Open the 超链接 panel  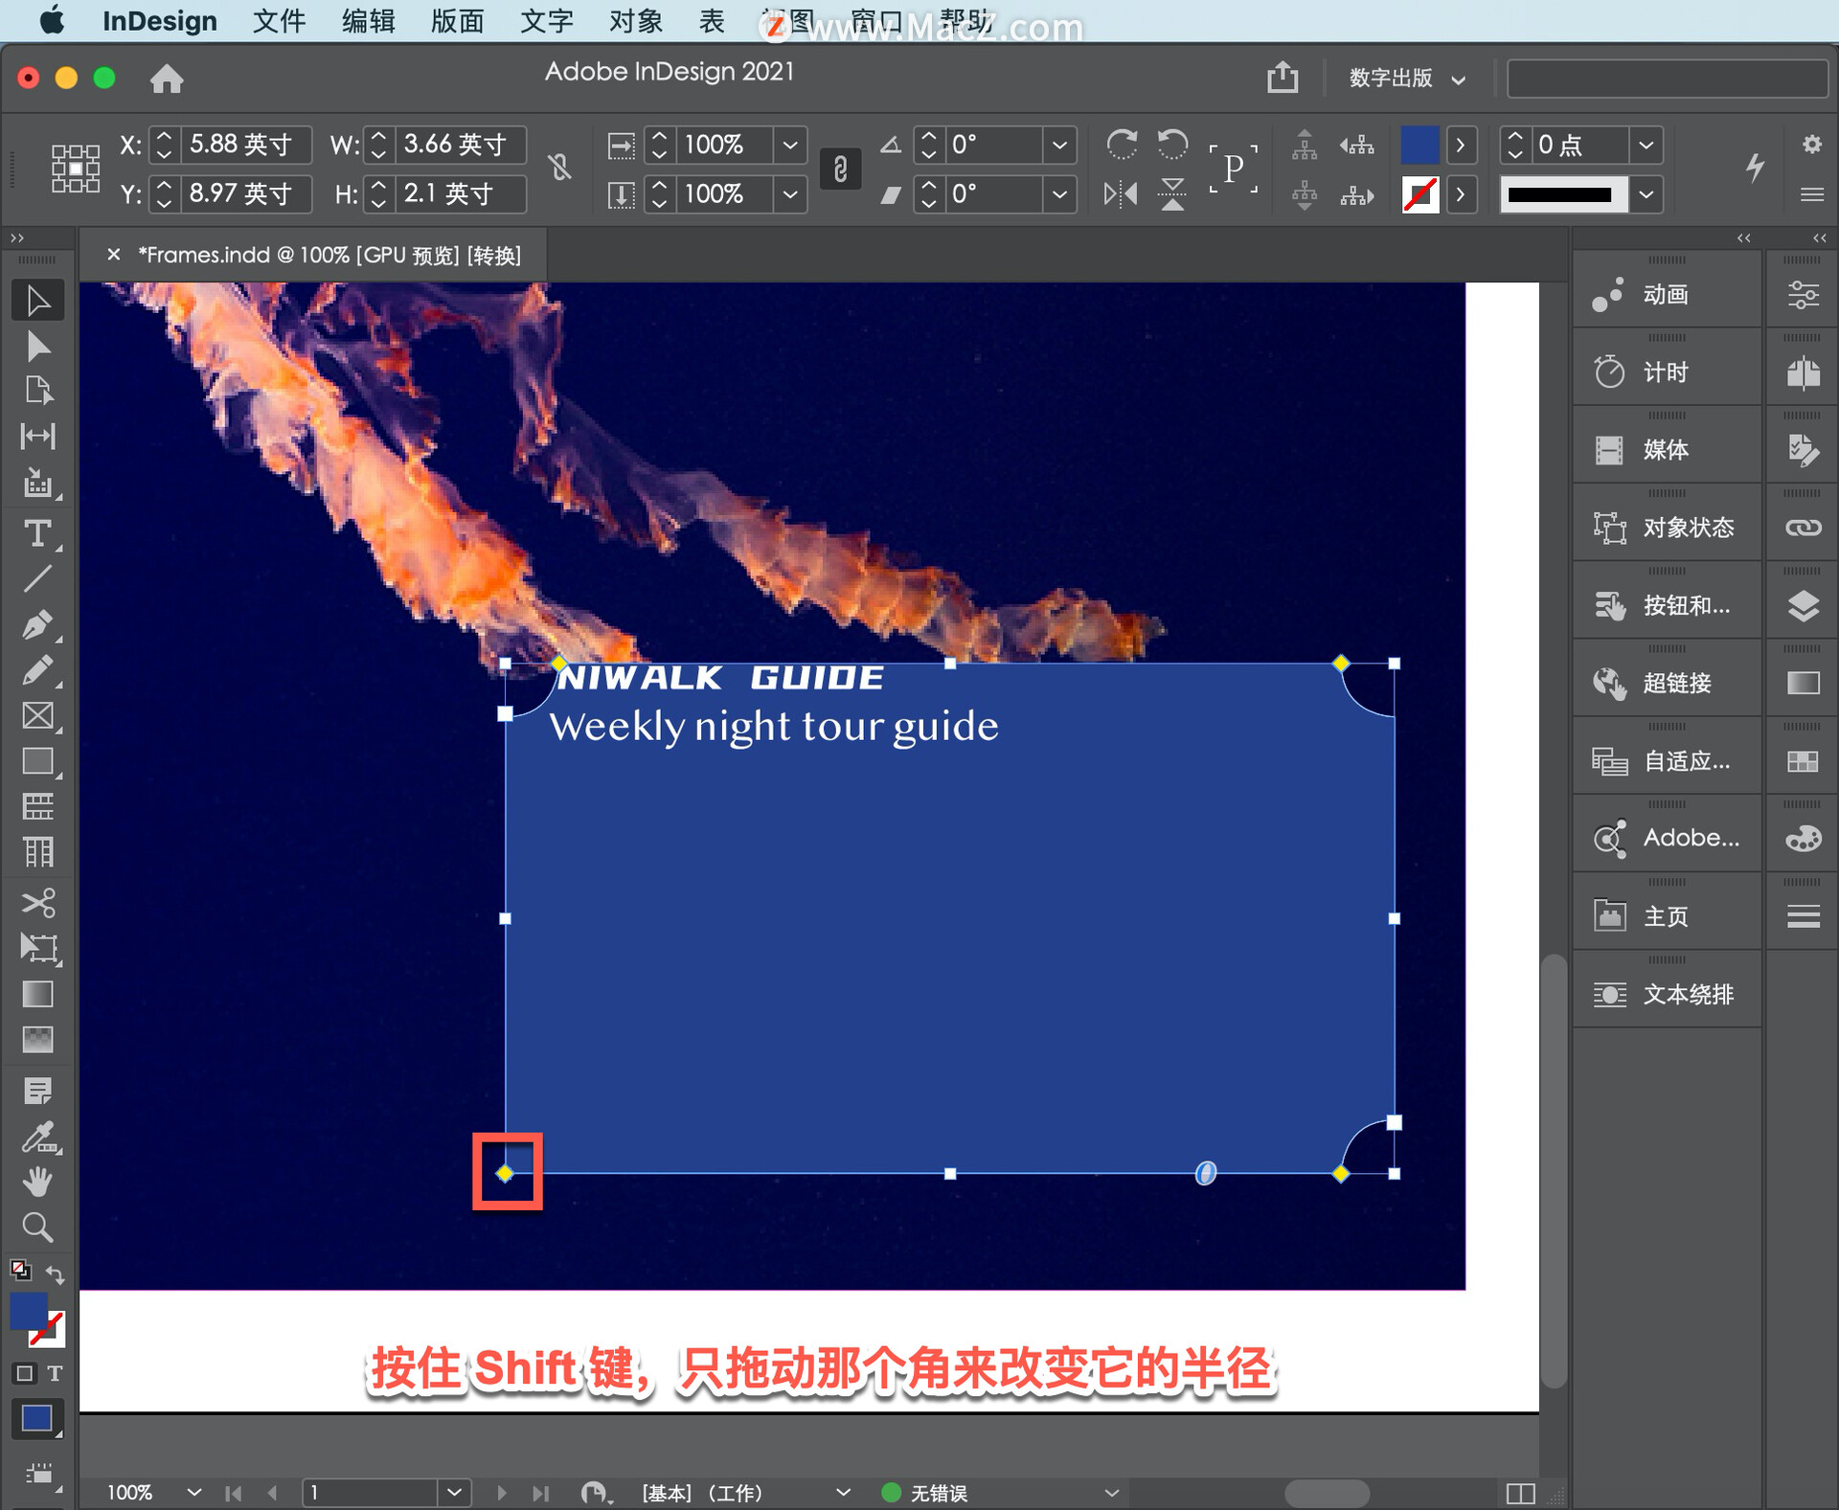click(x=1667, y=683)
